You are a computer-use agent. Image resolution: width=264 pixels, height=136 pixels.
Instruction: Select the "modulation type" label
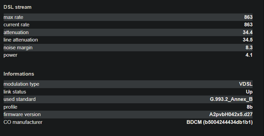tap(21, 84)
